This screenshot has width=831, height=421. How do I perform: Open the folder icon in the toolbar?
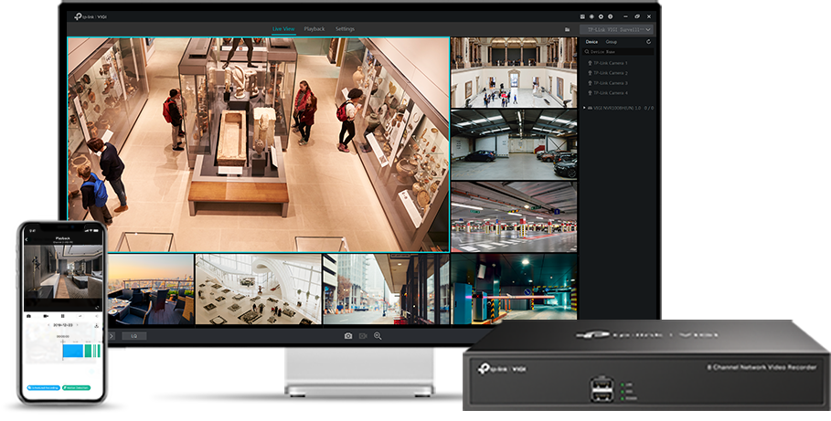coord(567,29)
